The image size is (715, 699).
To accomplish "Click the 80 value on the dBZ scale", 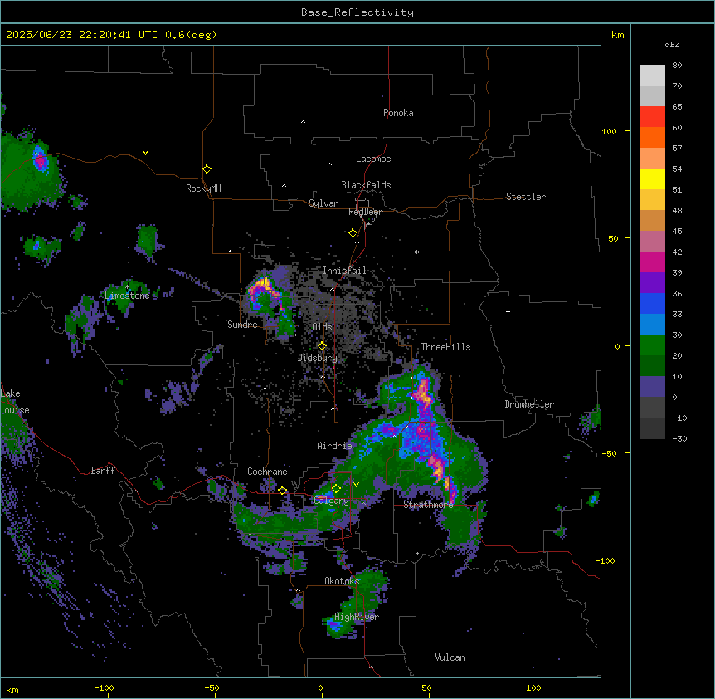I will (x=677, y=66).
